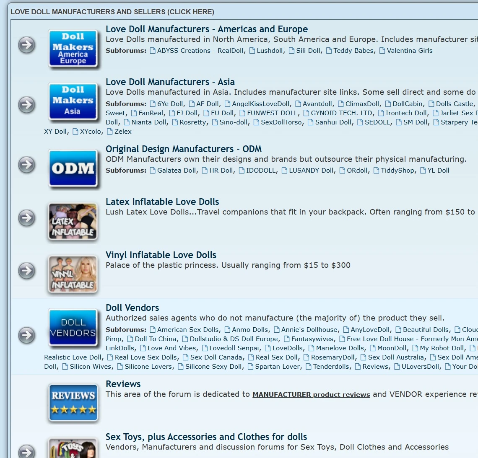Open the Sili Doll subforum
478x458 pixels.
click(x=308, y=51)
